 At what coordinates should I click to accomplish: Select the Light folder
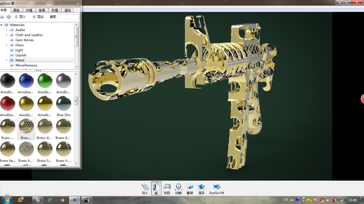(x=19, y=50)
